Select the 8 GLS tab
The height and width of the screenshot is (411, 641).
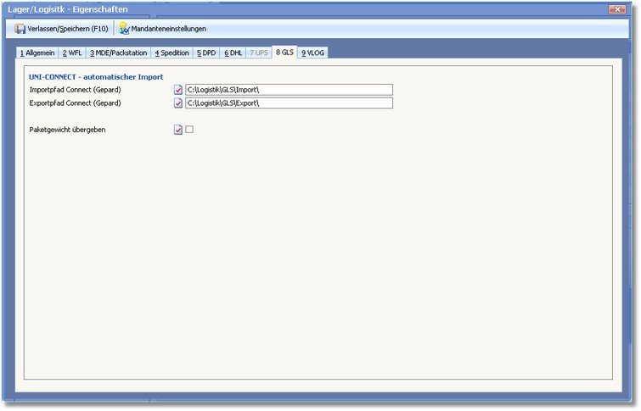pyautogui.click(x=284, y=53)
